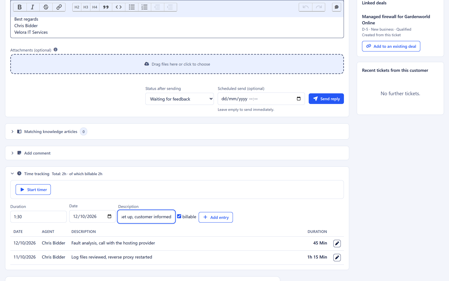Click the attachments info icon
Image resolution: width=449 pixels, height=281 pixels.
click(x=56, y=50)
